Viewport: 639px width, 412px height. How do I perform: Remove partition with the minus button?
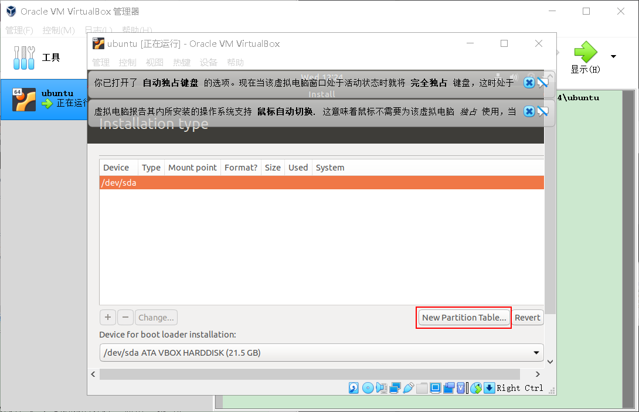pos(125,317)
